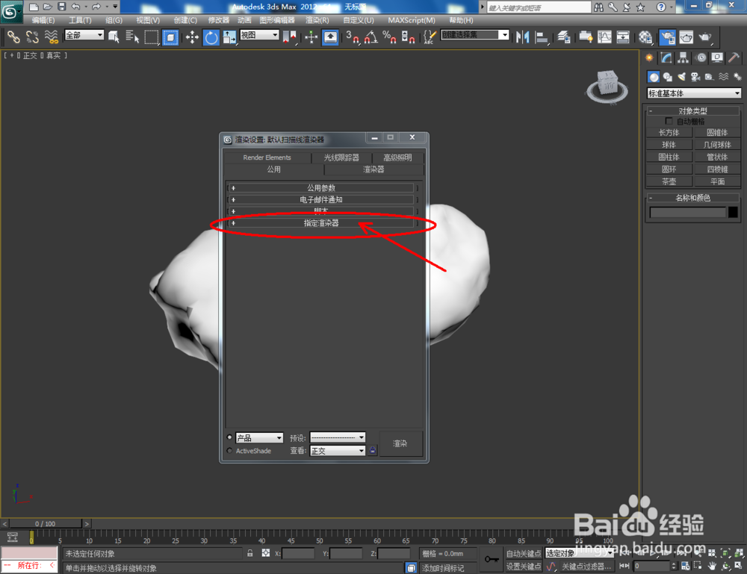Click the 茶壶 primitive button
This screenshot has width=747, height=574.
(x=669, y=181)
